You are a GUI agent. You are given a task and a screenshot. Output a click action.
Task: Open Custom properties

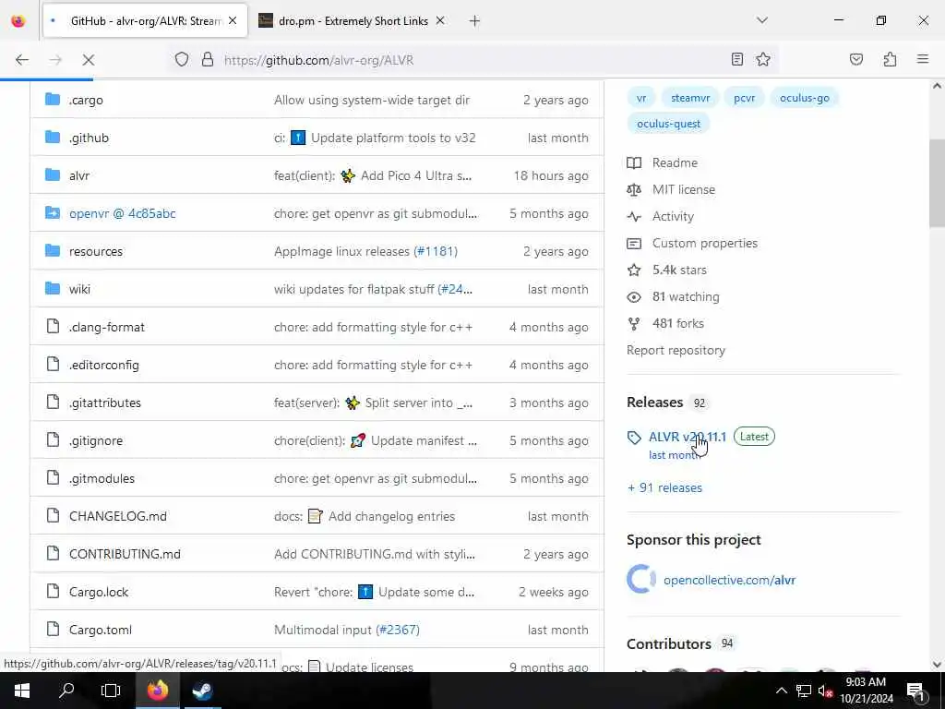(704, 243)
